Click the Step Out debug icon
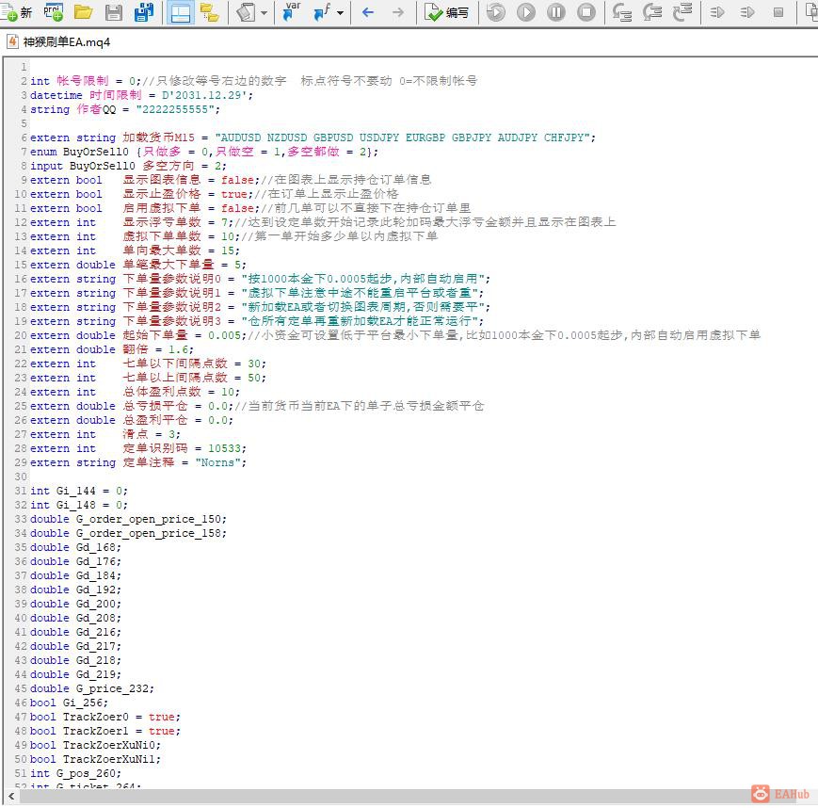Viewport: 818px width, 808px height. (x=682, y=12)
